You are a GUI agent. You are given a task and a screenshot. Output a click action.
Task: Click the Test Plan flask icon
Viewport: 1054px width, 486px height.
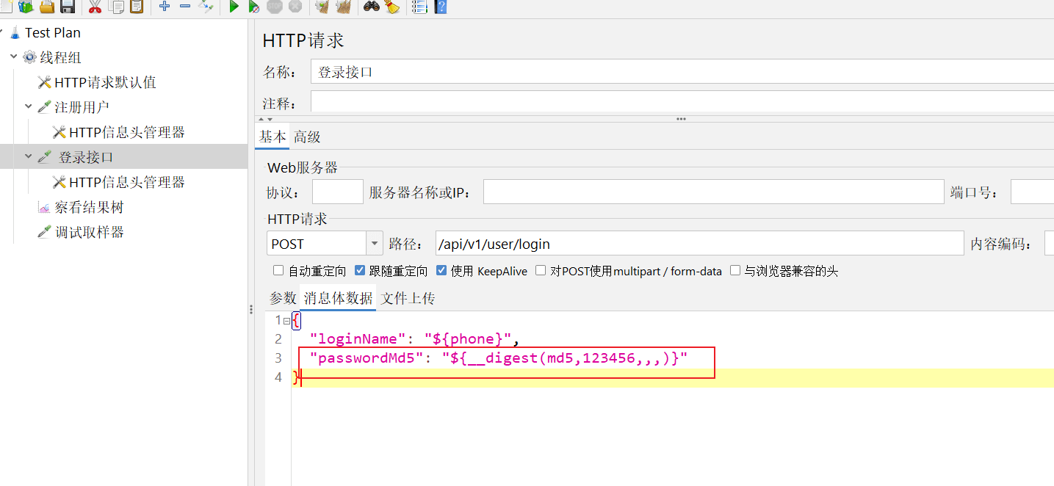[x=15, y=32]
